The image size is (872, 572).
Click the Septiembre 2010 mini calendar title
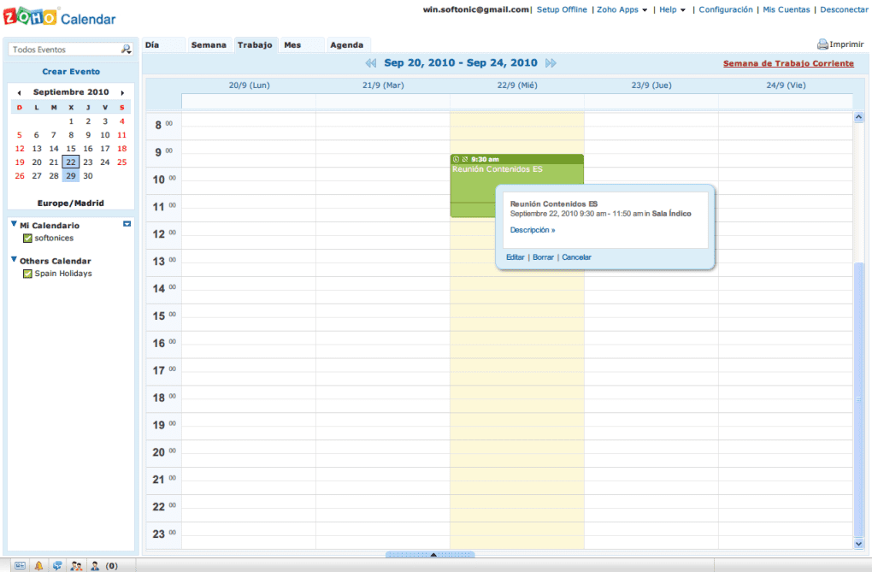pos(71,91)
